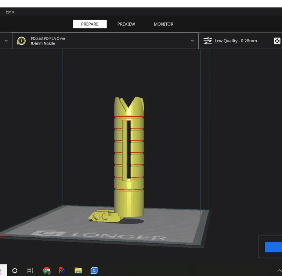The height and width of the screenshot is (276, 282).
Task: Open Cortana circle icon in taskbar
Action: tap(15, 270)
